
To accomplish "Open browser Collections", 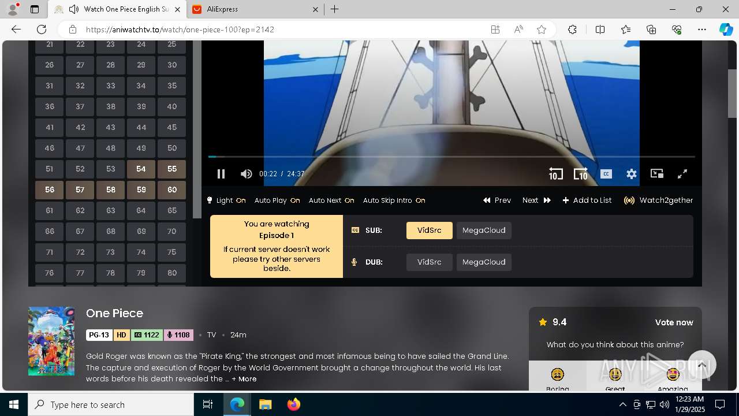I will pyautogui.click(x=651, y=29).
